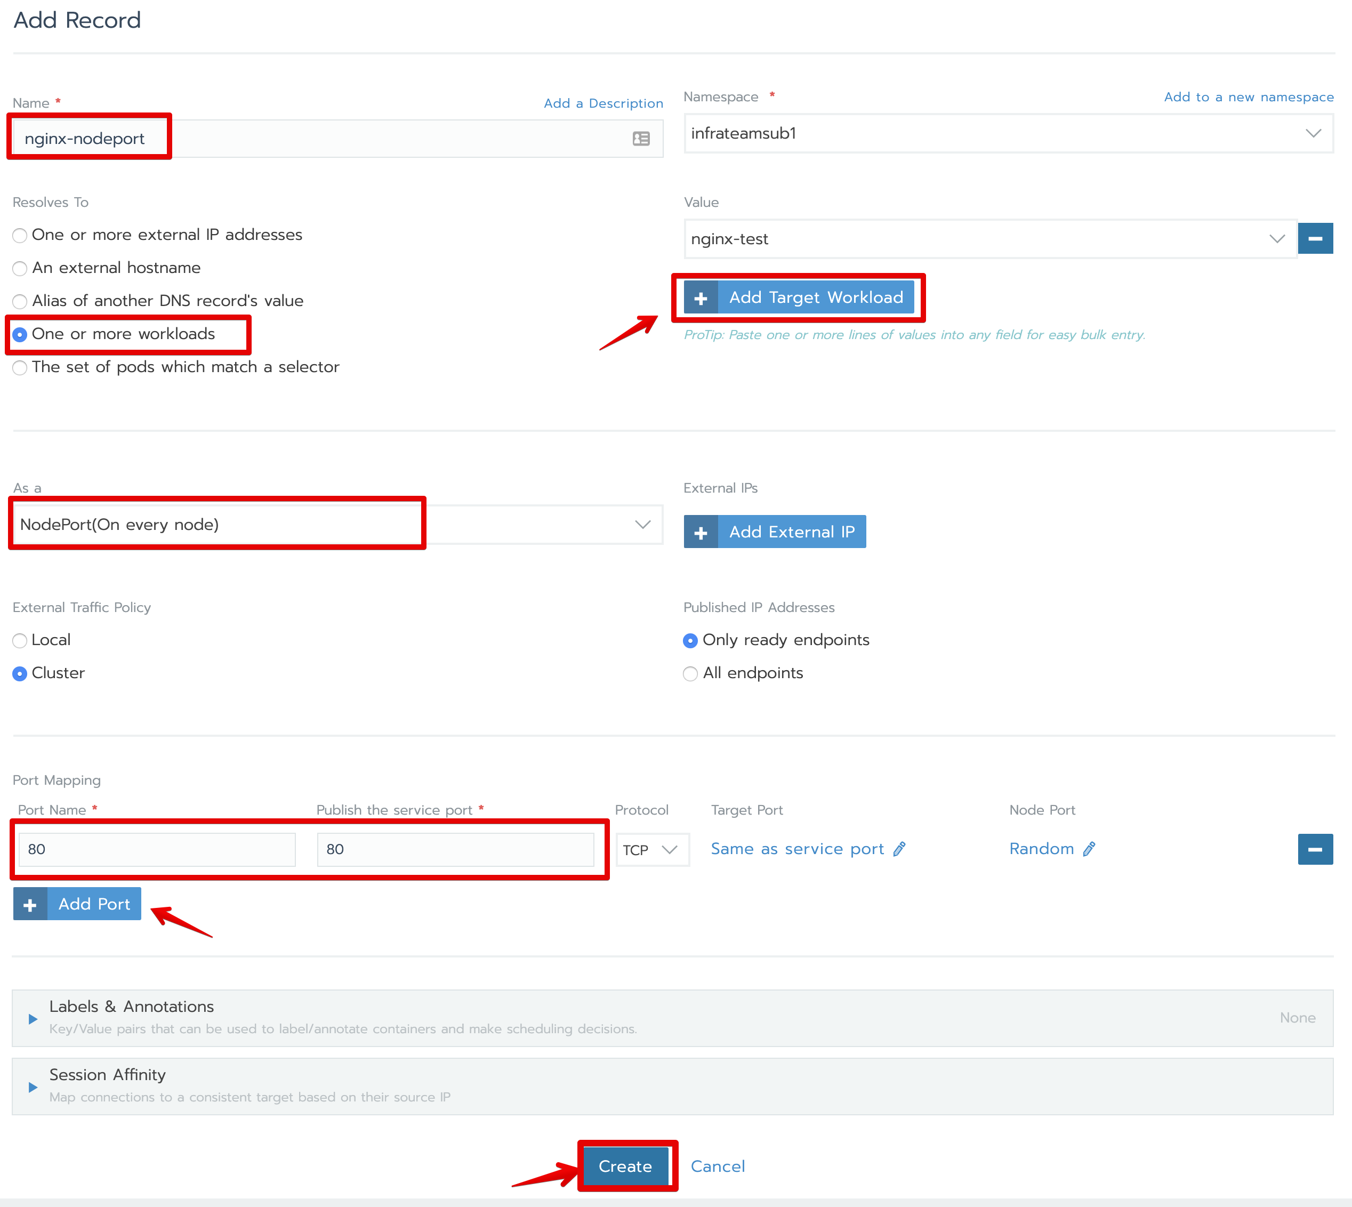This screenshot has height=1207, width=1352.
Task: Edit Node Port Random pencil icon
Action: click(x=1089, y=850)
